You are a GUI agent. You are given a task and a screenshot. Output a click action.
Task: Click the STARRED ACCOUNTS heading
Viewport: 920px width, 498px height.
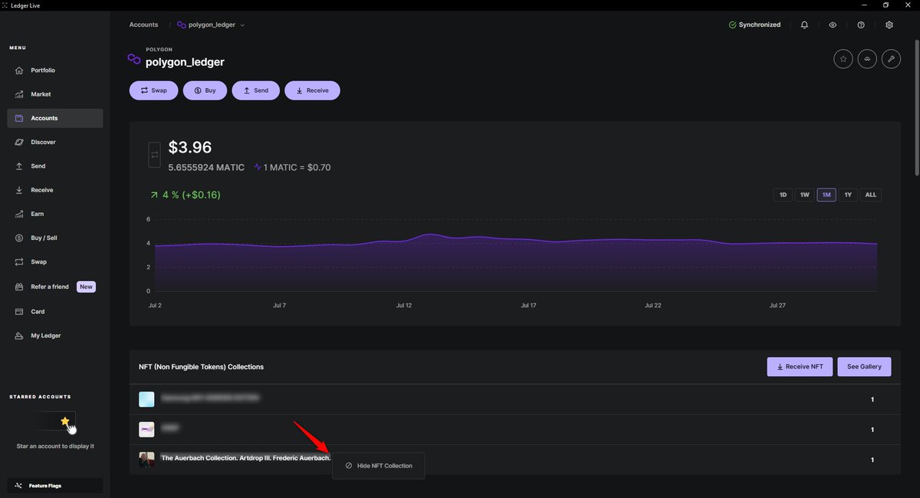tap(40, 397)
